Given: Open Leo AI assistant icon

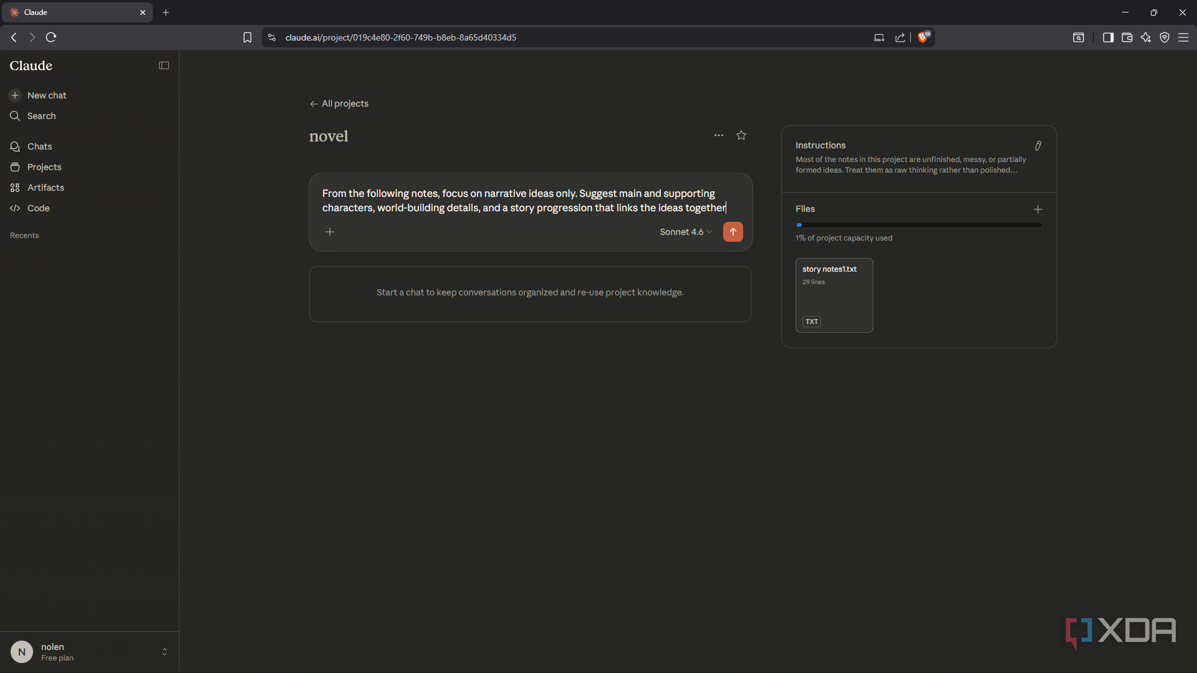Looking at the screenshot, I should coord(1146,37).
